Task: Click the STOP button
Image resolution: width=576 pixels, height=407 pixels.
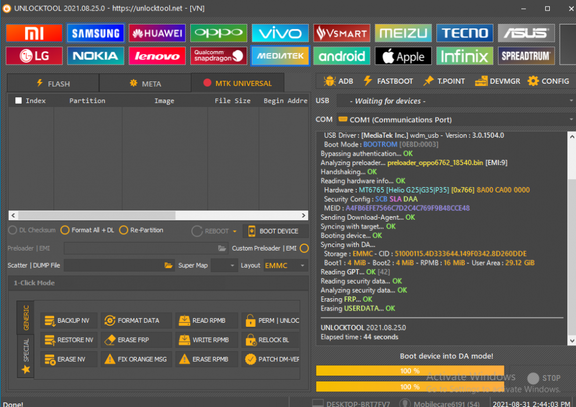Action: [x=544, y=378]
